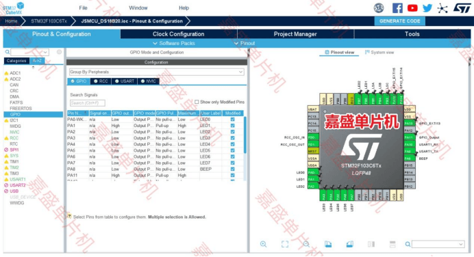Click STM32F103C6Tx breadcrumb

[49, 21]
